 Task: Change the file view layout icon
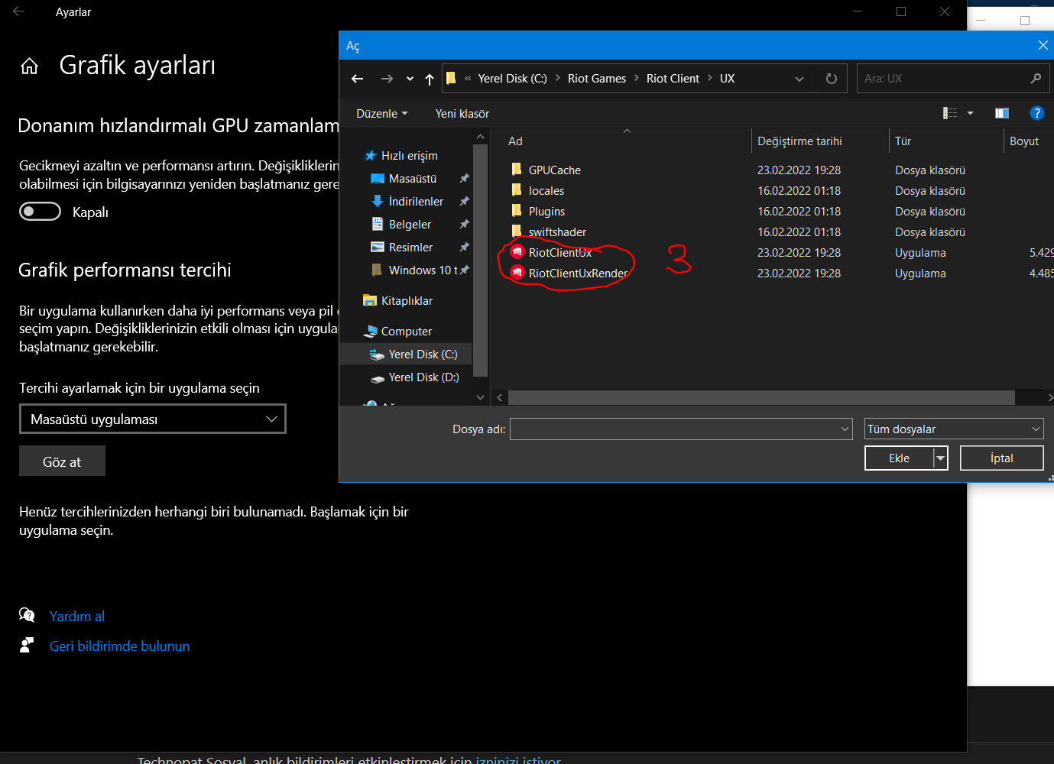(x=950, y=113)
